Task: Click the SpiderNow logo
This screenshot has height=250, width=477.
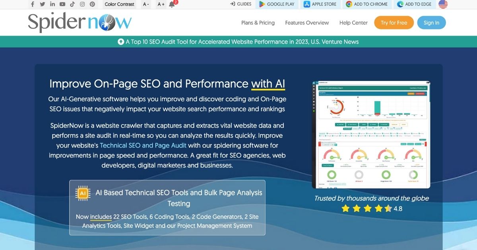Action: coord(79,22)
